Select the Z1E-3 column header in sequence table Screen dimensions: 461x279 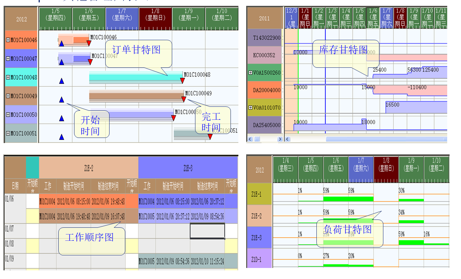point(188,168)
